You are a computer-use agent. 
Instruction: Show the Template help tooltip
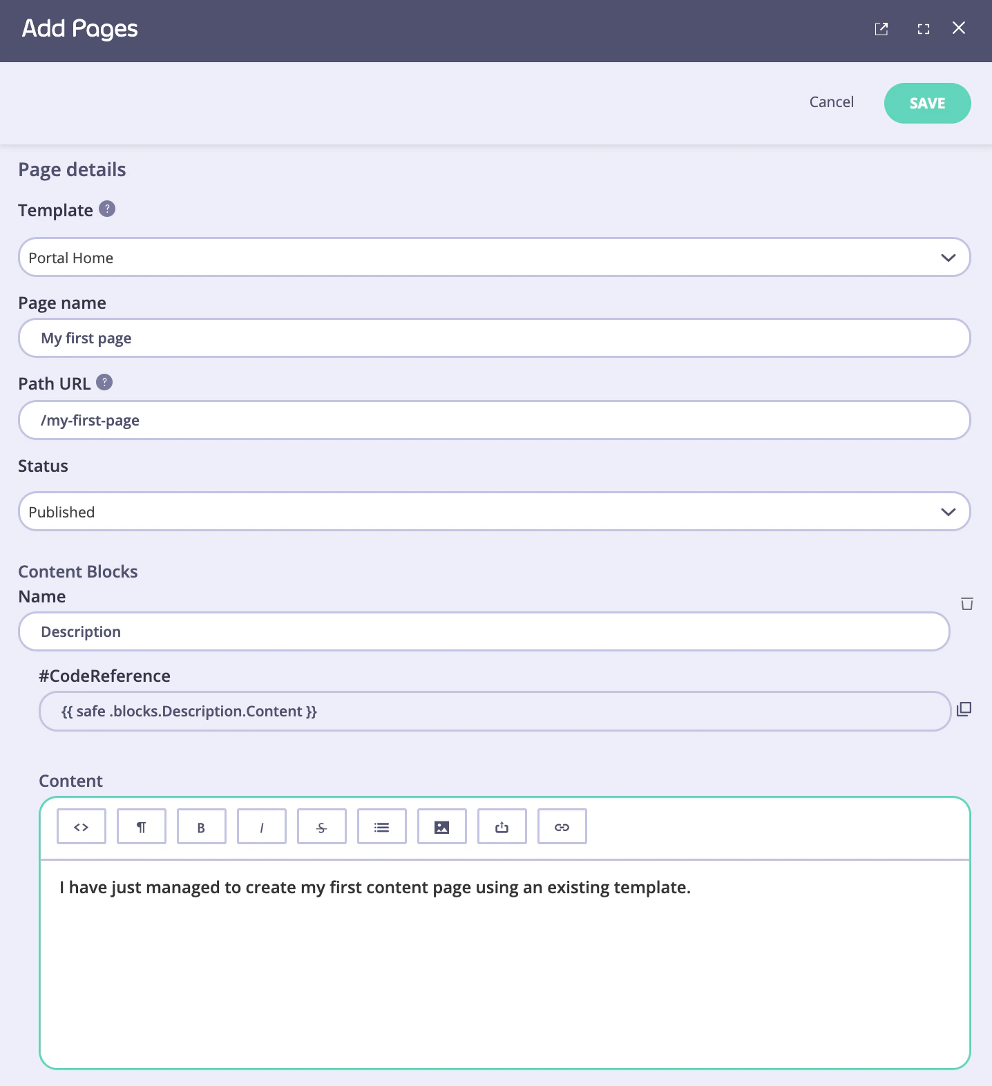point(107,209)
